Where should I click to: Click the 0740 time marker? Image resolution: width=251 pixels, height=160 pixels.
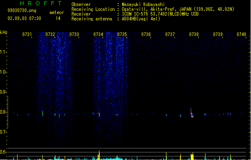pyautogui.click(x=241, y=34)
